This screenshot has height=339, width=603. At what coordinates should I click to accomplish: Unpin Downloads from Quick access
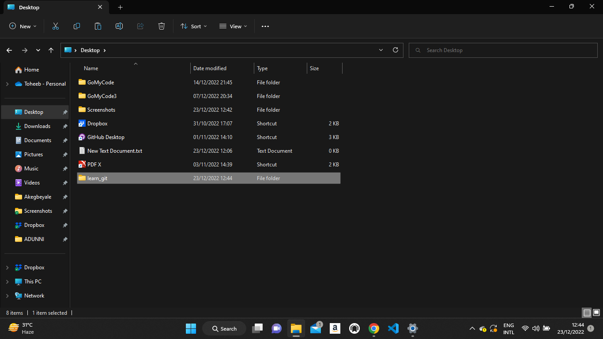65,126
